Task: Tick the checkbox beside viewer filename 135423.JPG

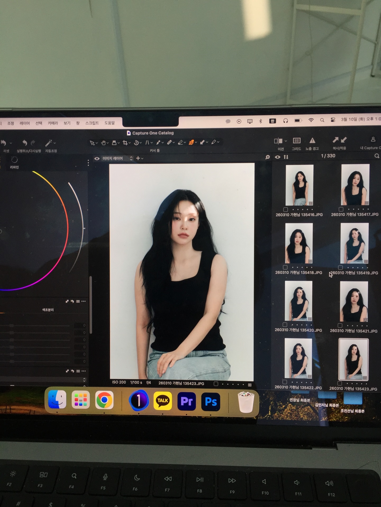Action: tap(216, 384)
